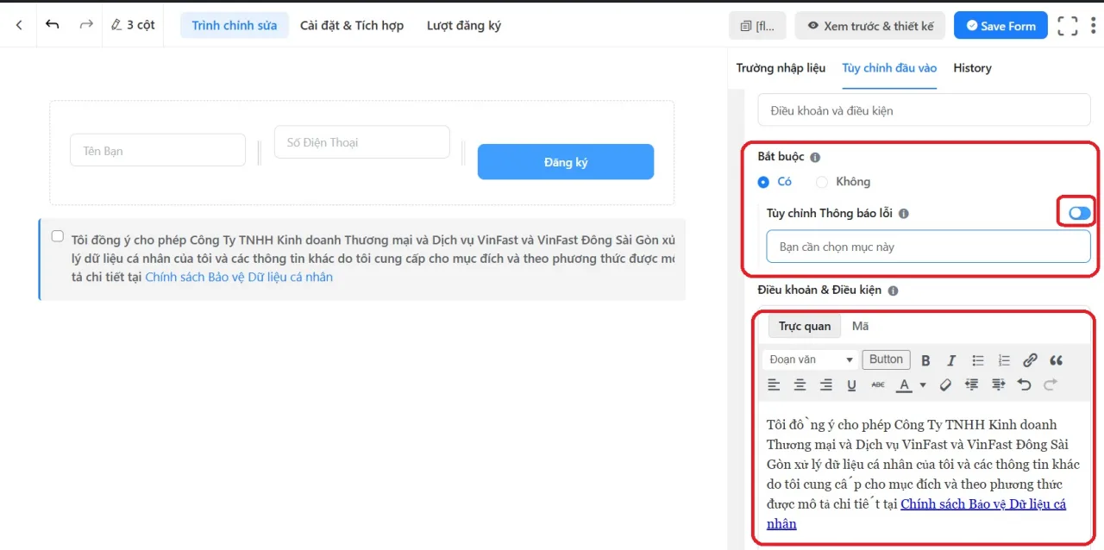Open the History tab
This screenshot has width=1104, height=550.
point(972,68)
